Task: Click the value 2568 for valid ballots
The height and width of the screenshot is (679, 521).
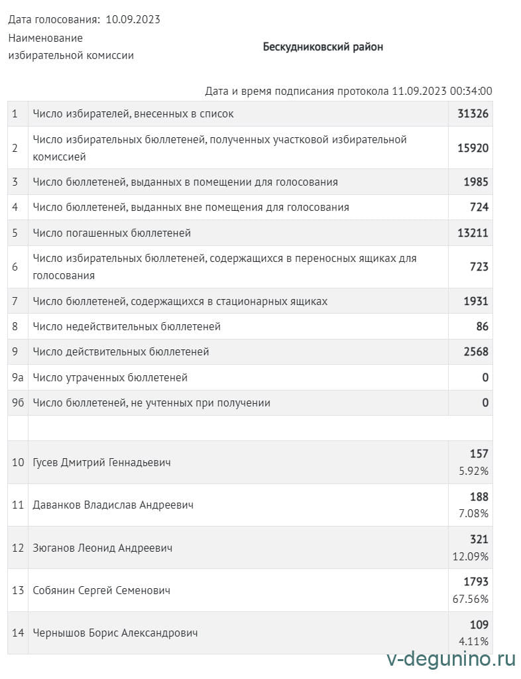Action: point(476,351)
